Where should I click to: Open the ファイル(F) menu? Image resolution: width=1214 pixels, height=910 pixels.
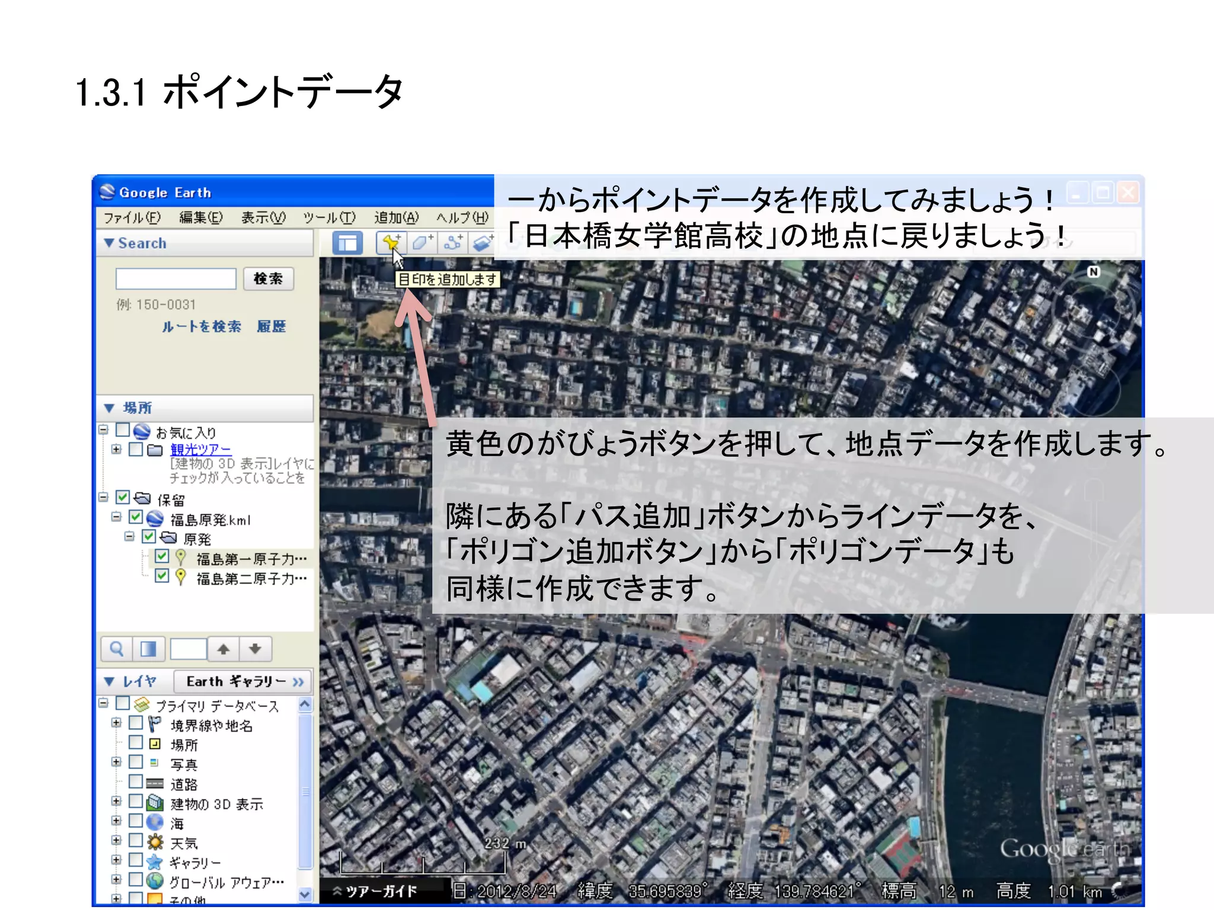[x=132, y=218]
